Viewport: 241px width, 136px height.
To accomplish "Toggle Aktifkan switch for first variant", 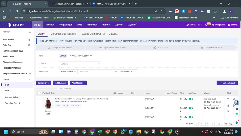I will click(191, 99).
